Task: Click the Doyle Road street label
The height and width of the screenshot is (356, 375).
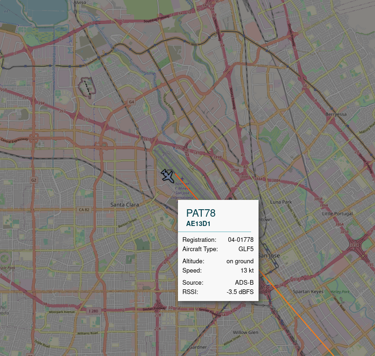Action: (x=42, y=344)
